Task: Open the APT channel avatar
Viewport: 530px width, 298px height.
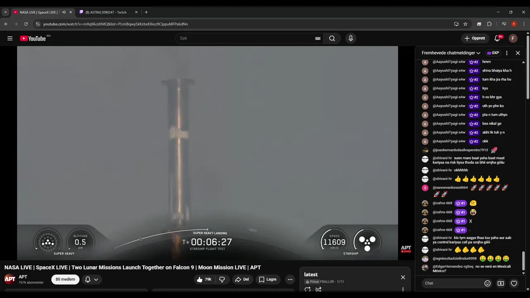Action: (10, 279)
